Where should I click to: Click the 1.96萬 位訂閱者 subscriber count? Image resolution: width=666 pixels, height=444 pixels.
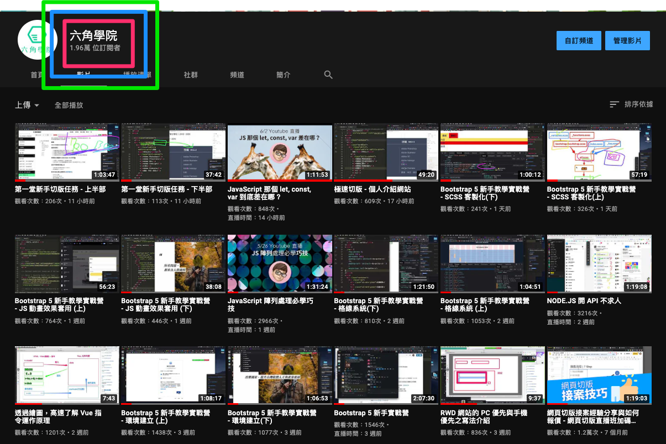95,49
